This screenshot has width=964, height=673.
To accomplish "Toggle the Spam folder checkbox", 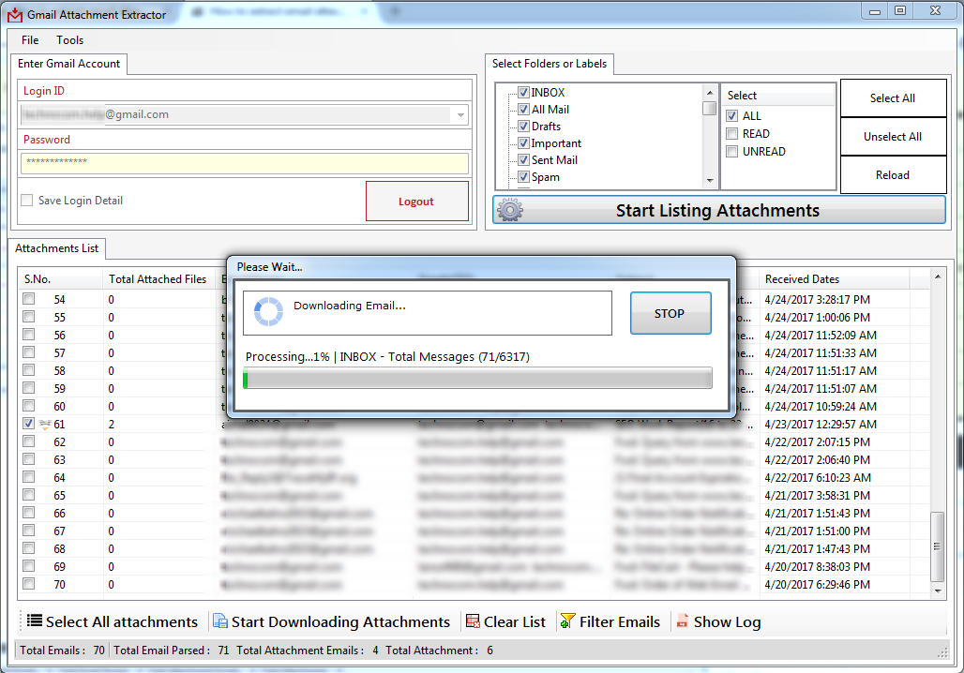I will 524,177.
